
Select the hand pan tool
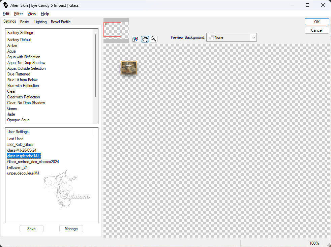145,39
